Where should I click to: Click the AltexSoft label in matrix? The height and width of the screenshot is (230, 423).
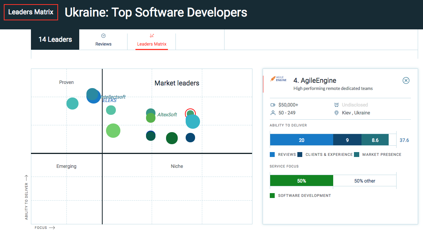[x=167, y=114]
